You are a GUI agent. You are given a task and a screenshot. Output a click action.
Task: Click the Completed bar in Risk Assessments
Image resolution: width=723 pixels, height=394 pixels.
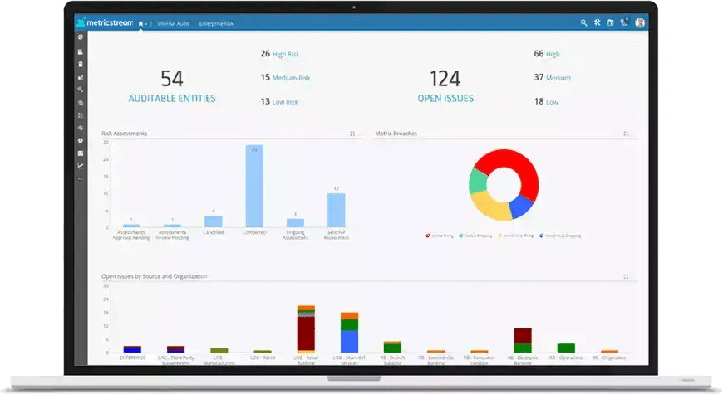(253, 187)
